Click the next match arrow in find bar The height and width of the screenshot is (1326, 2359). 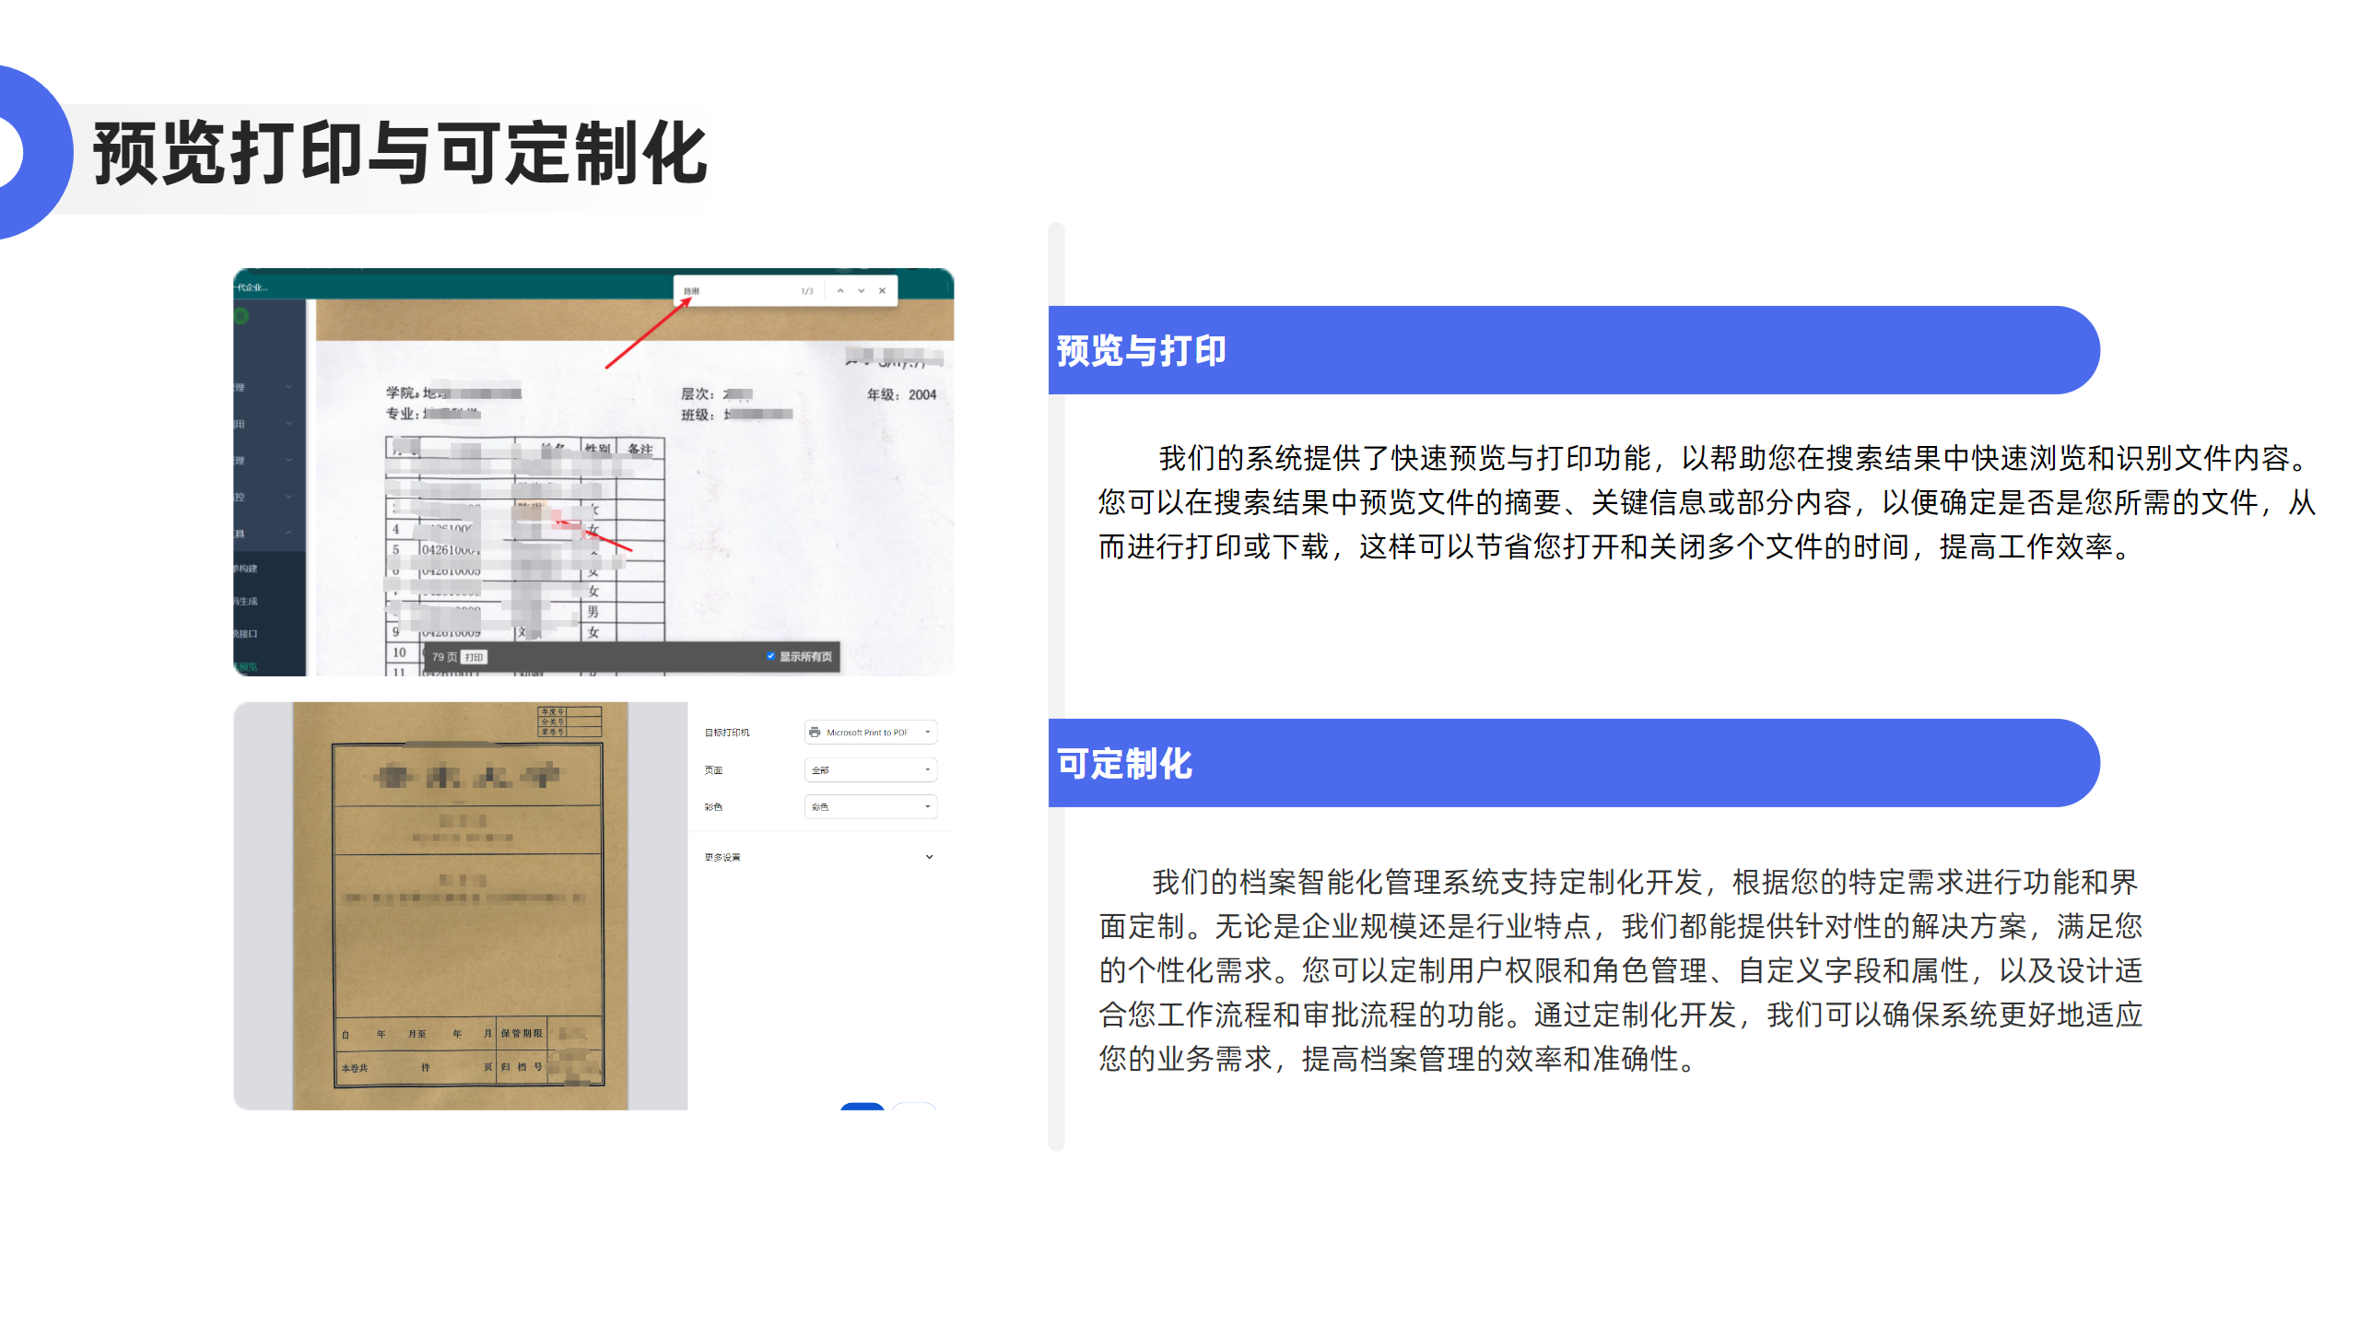[861, 290]
